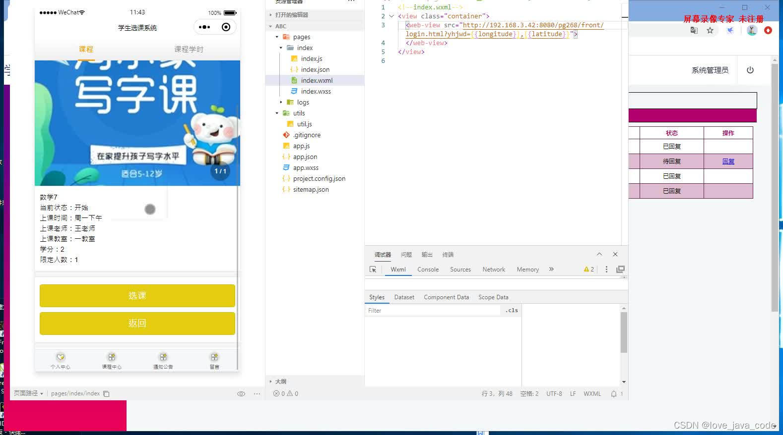Image resolution: width=783 pixels, height=435 pixels.
Task: Open the Scope Data sub-tab
Action: pyautogui.click(x=493, y=297)
